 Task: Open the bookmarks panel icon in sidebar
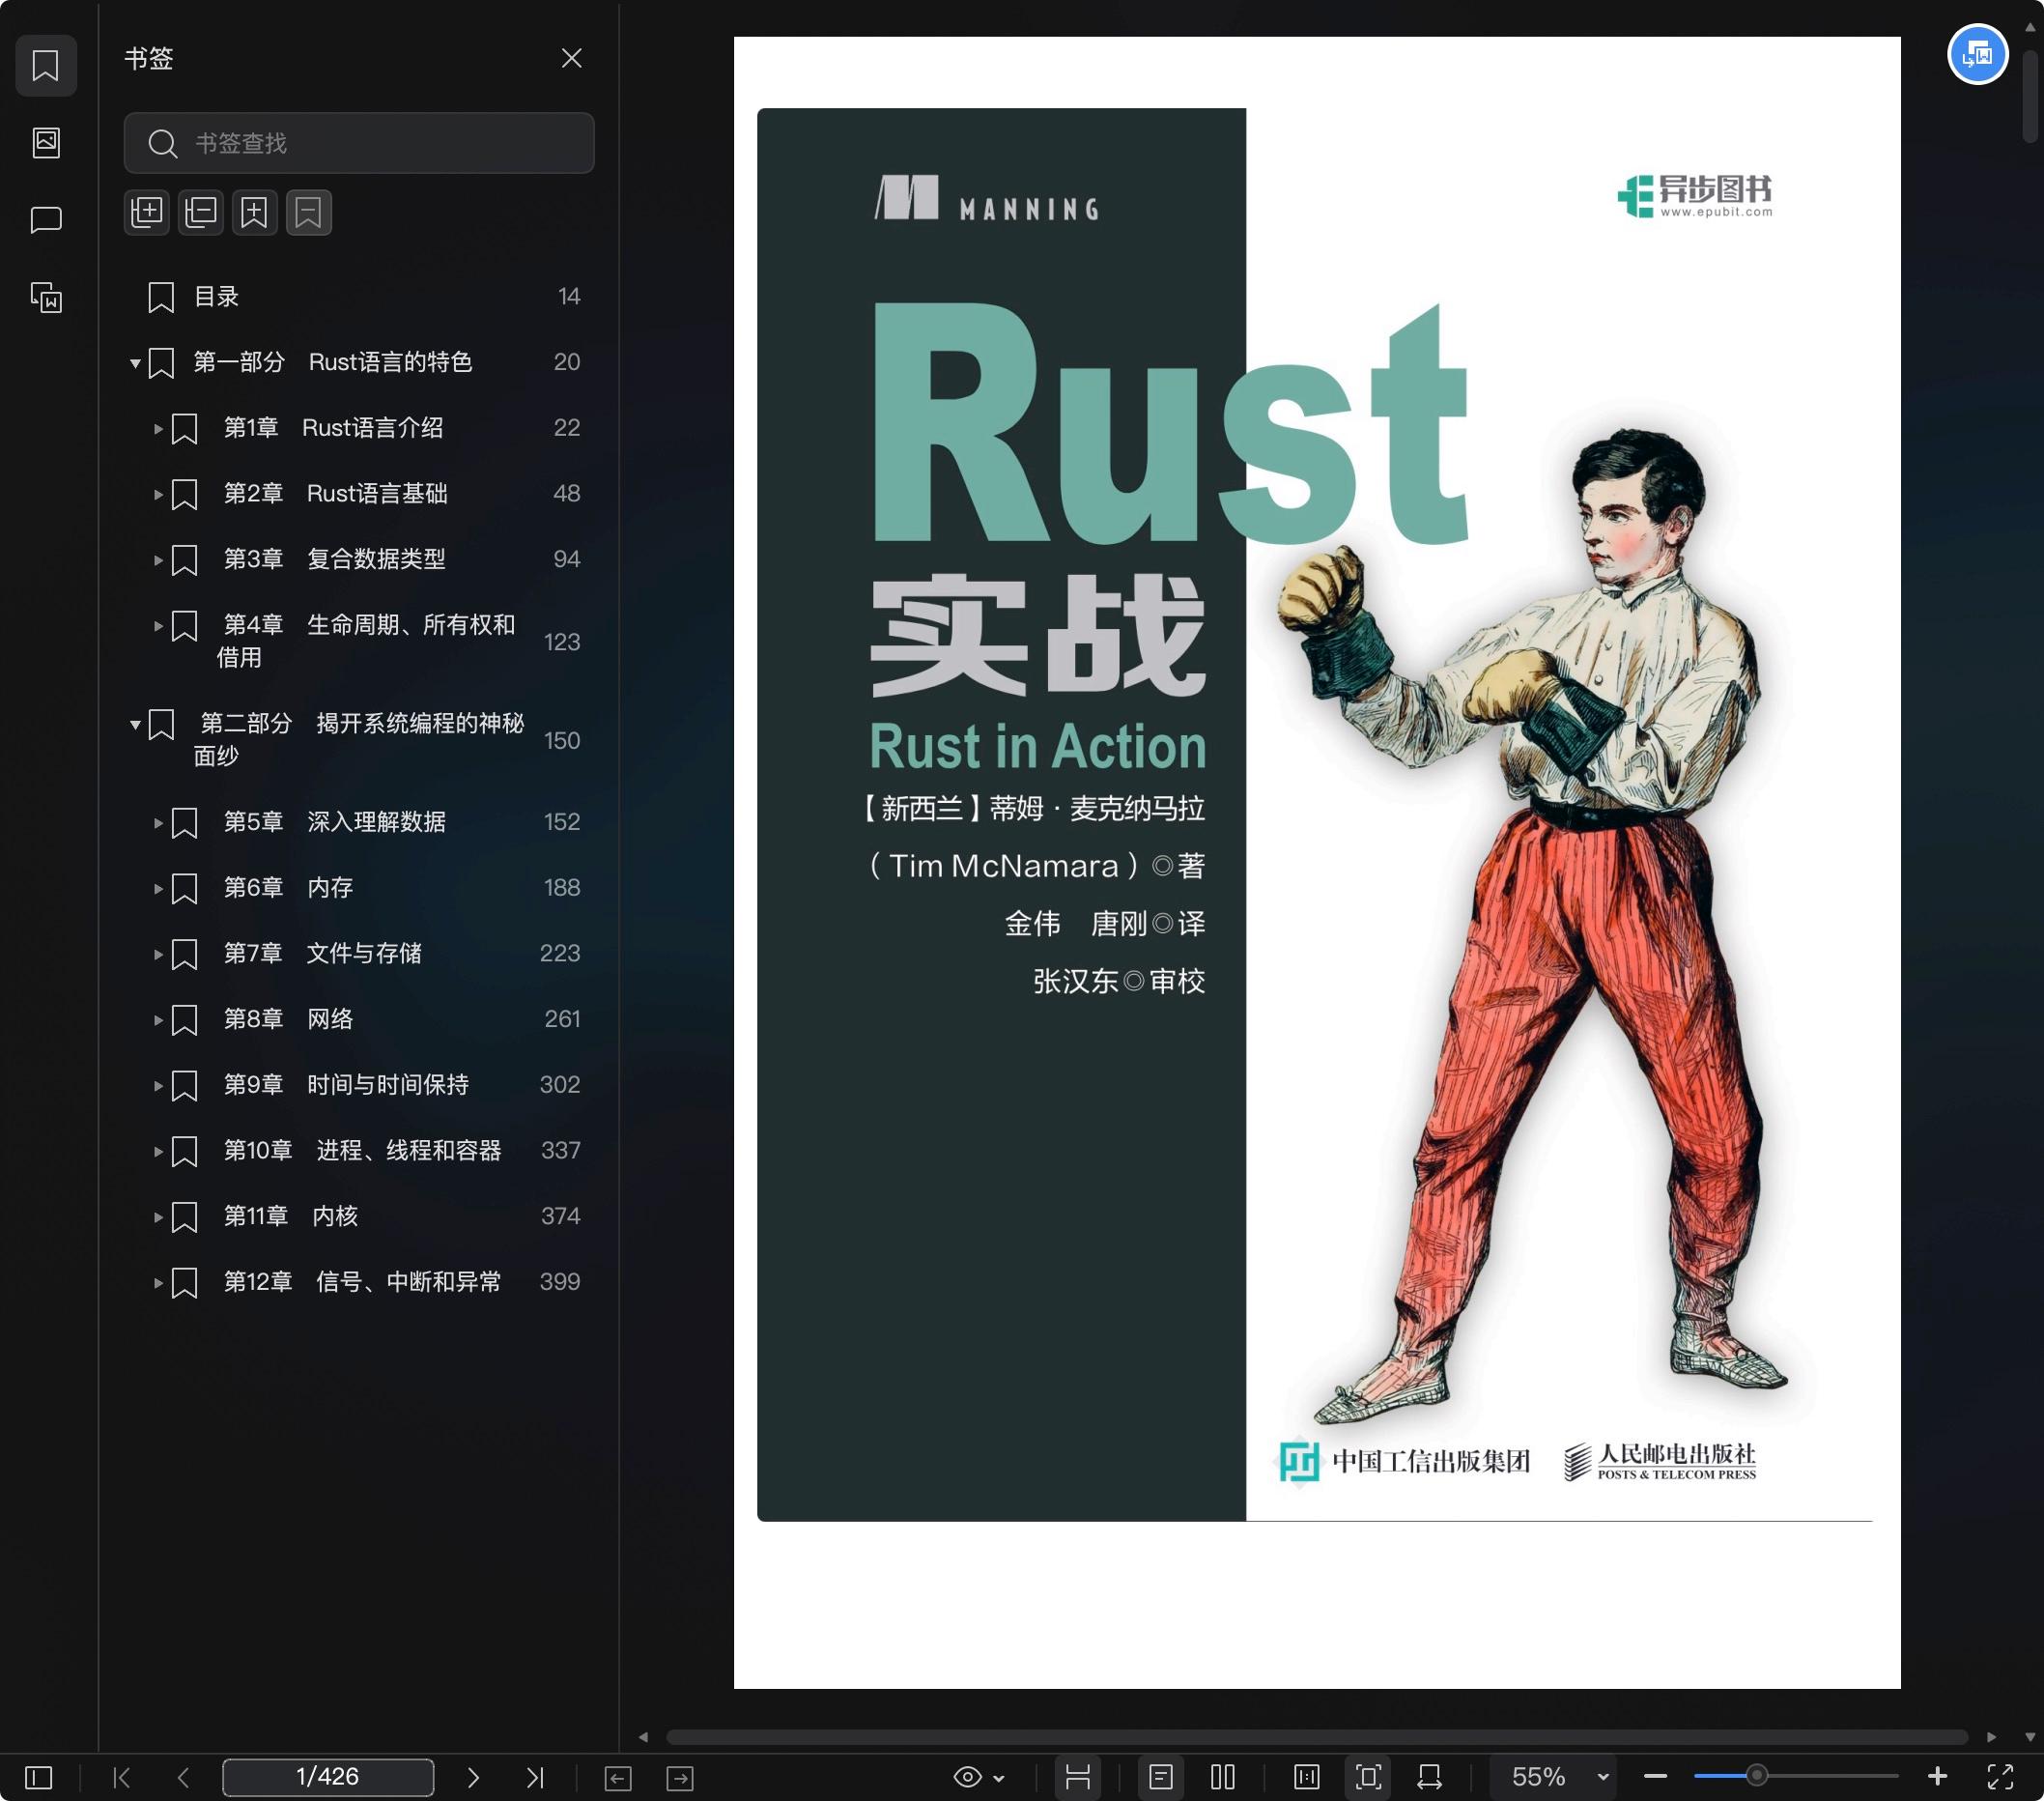click(x=46, y=66)
